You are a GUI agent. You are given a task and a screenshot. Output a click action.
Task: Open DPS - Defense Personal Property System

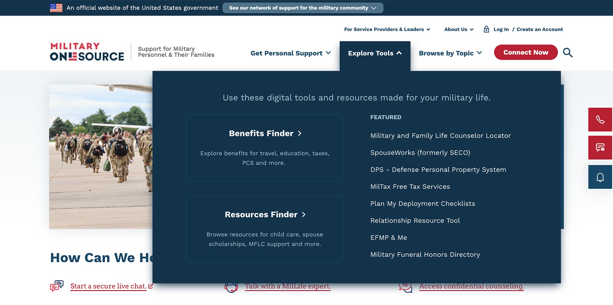438,169
